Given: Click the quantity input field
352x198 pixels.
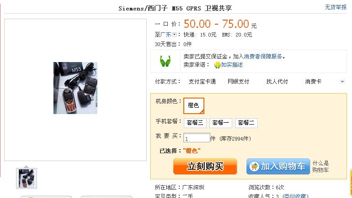Looking at the screenshot, I should (x=197, y=138).
